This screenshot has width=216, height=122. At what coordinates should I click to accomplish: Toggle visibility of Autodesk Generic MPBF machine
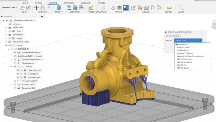coord(15,52)
